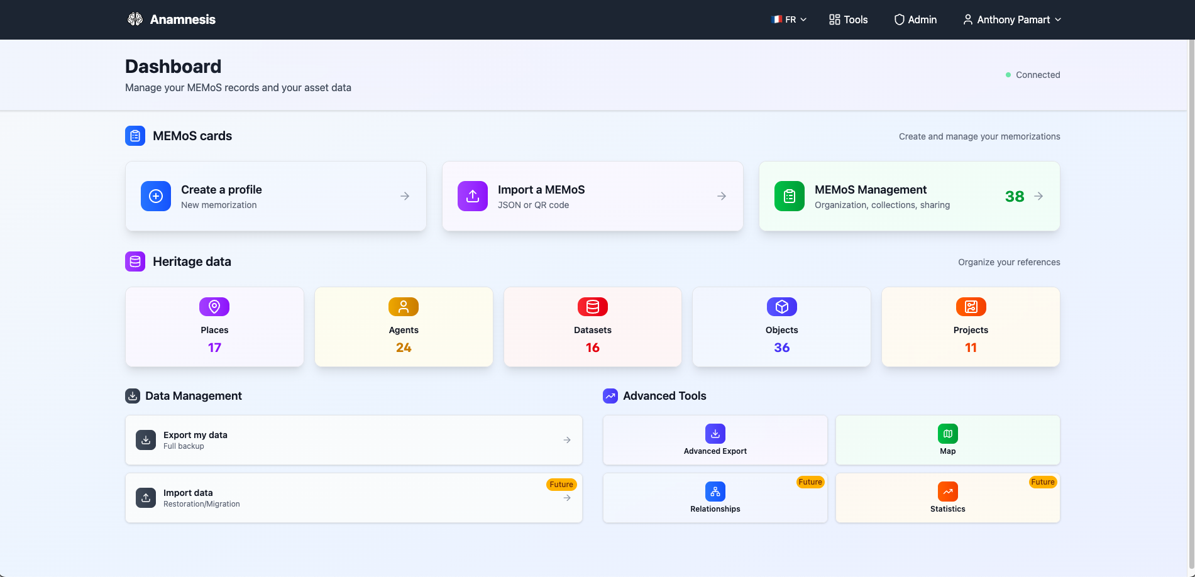Open the Admin menu in navbar

click(x=915, y=19)
